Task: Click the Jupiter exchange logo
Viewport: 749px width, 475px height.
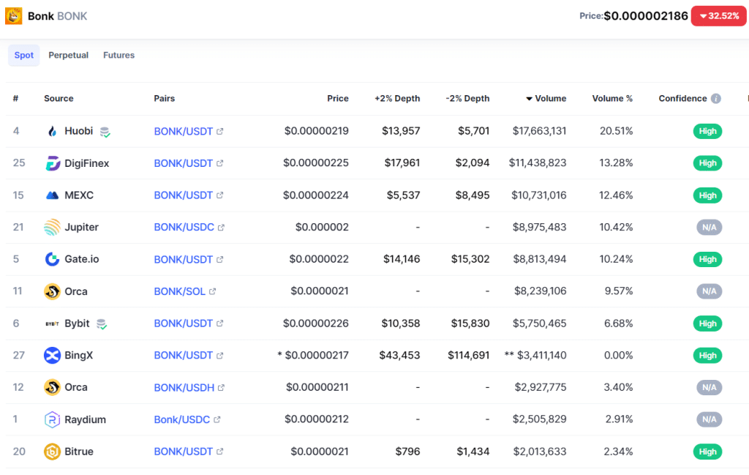Action: pos(52,228)
